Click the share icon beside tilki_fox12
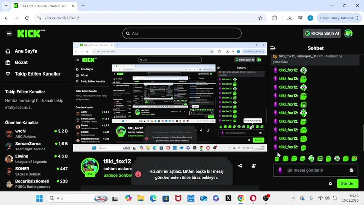364x205 pixels. point(240,166)
